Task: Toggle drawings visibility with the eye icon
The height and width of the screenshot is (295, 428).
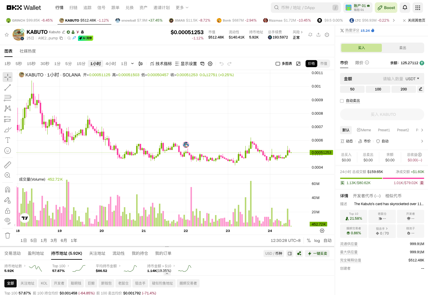Action: (x=8, y=221)
